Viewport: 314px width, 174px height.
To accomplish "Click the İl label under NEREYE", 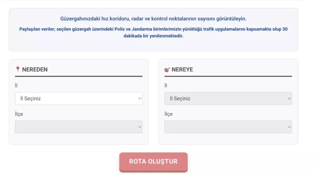I will [x=166, y=86].
